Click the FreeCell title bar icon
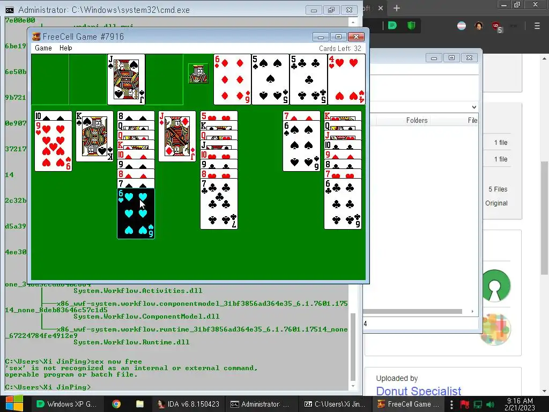The width and height of the screenshot is (549, 412). click(36, 36)
